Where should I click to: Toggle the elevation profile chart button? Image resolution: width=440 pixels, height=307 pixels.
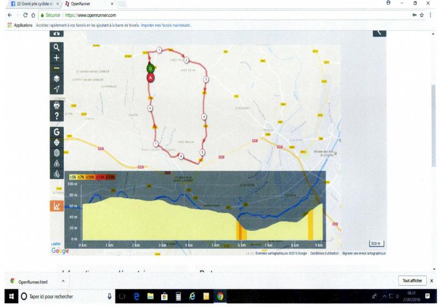[x=57, y=206]
